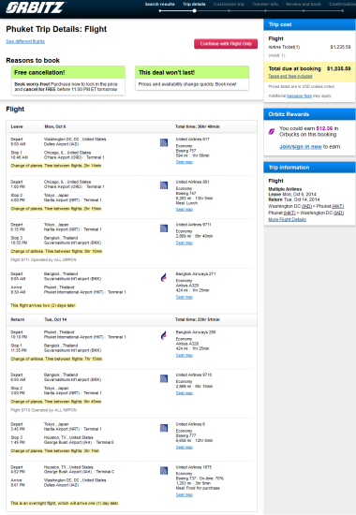Open More Flight Details link
Viewport: 356px width, 515px height.
tap(287, 219)
